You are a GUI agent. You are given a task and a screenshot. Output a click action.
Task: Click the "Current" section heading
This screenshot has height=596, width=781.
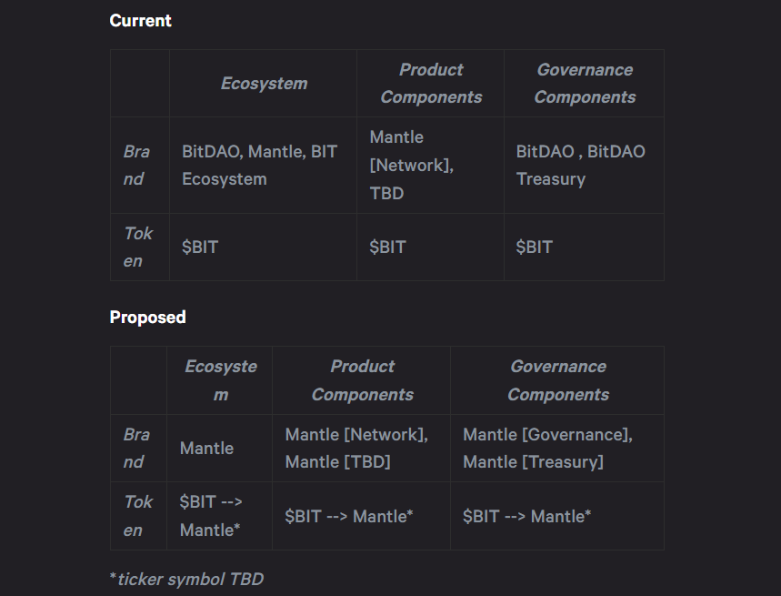140,20
